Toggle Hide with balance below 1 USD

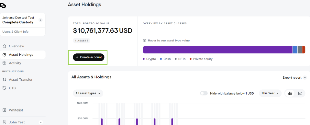pyautogui.click(x=204, y=93)
